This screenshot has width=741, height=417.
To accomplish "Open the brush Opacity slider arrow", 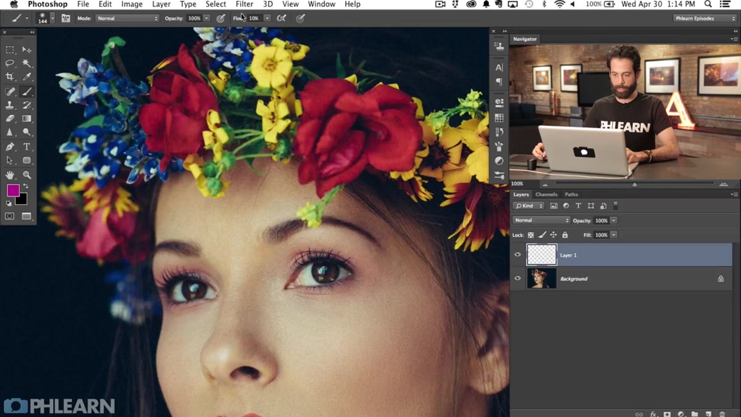I will [206, 19].
